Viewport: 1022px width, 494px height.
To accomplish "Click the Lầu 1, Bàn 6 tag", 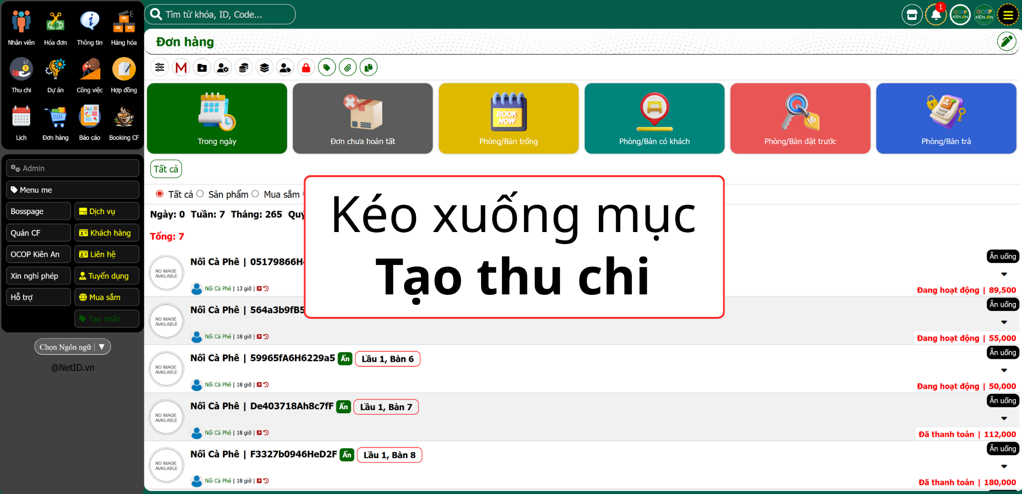I will (x=387, y=359).
